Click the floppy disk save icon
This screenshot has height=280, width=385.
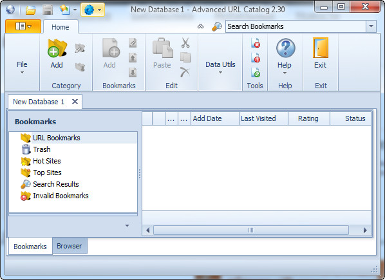click(48, 10)
